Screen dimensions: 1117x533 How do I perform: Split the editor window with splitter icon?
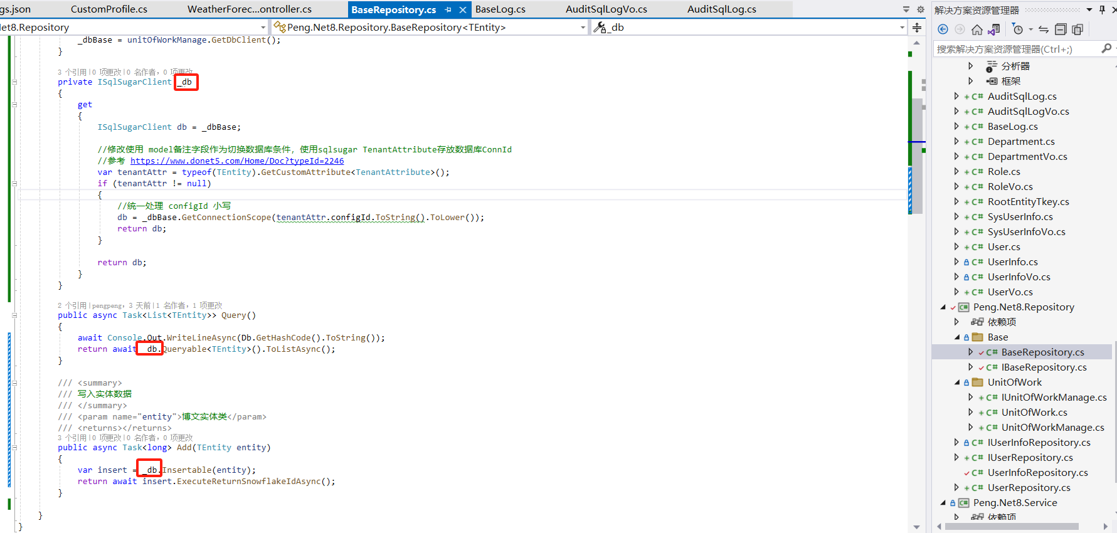pos(917,28)
